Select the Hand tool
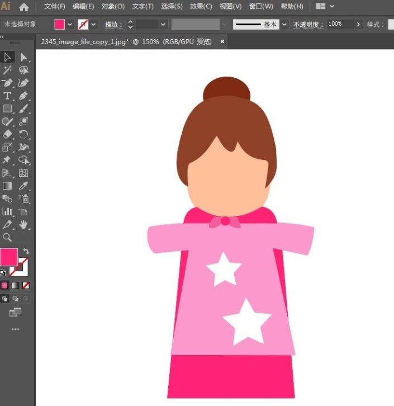 23,224
